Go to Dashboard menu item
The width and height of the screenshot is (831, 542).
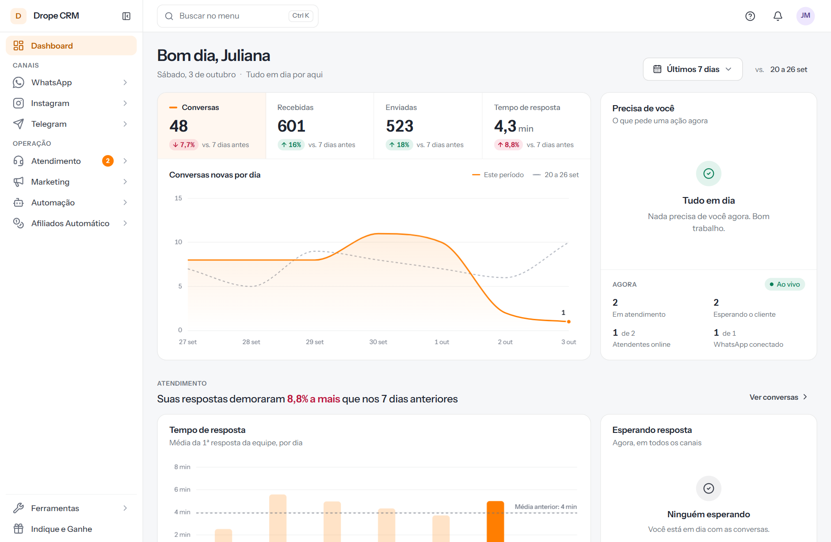71,45
